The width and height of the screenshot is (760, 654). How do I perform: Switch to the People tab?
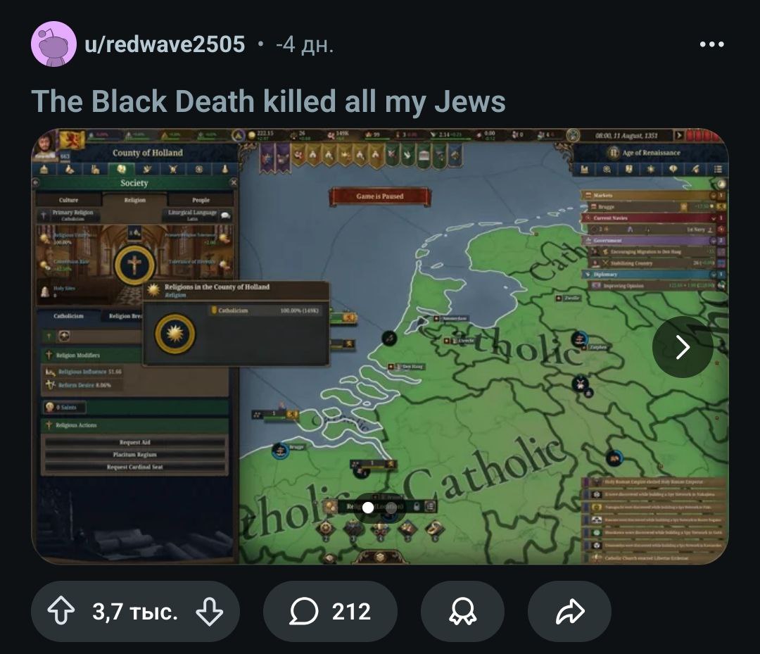coord(201,200)
